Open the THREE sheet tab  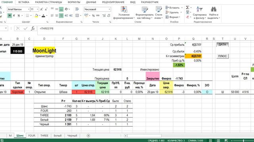click(44, 136)
